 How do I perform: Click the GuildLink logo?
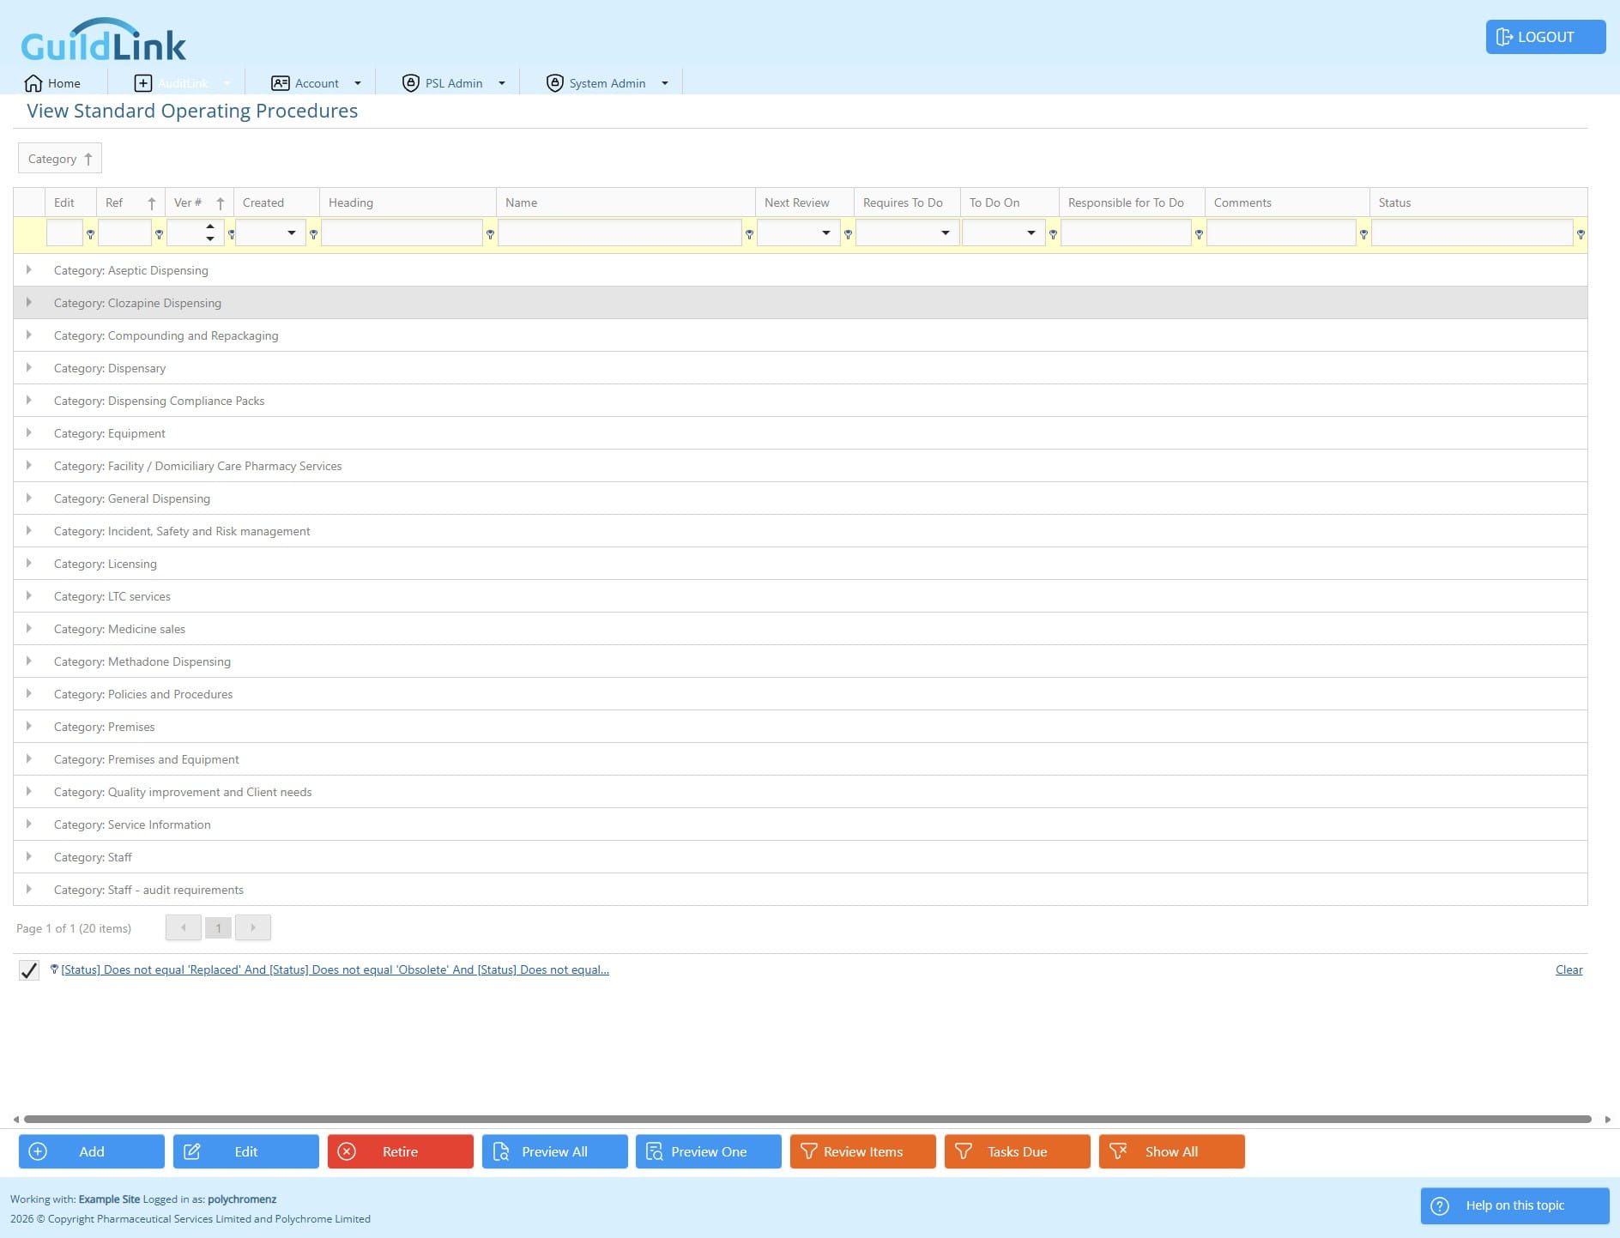pos(103,40)
